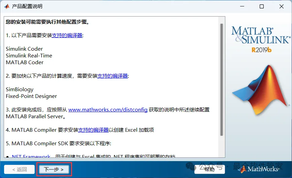Open www.mathworks.com/distconfig link
The height and width of the screenshot is (178, 292).
108,110
